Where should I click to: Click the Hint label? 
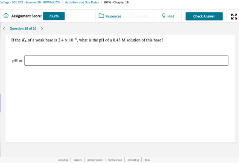[x=171, y=16]
